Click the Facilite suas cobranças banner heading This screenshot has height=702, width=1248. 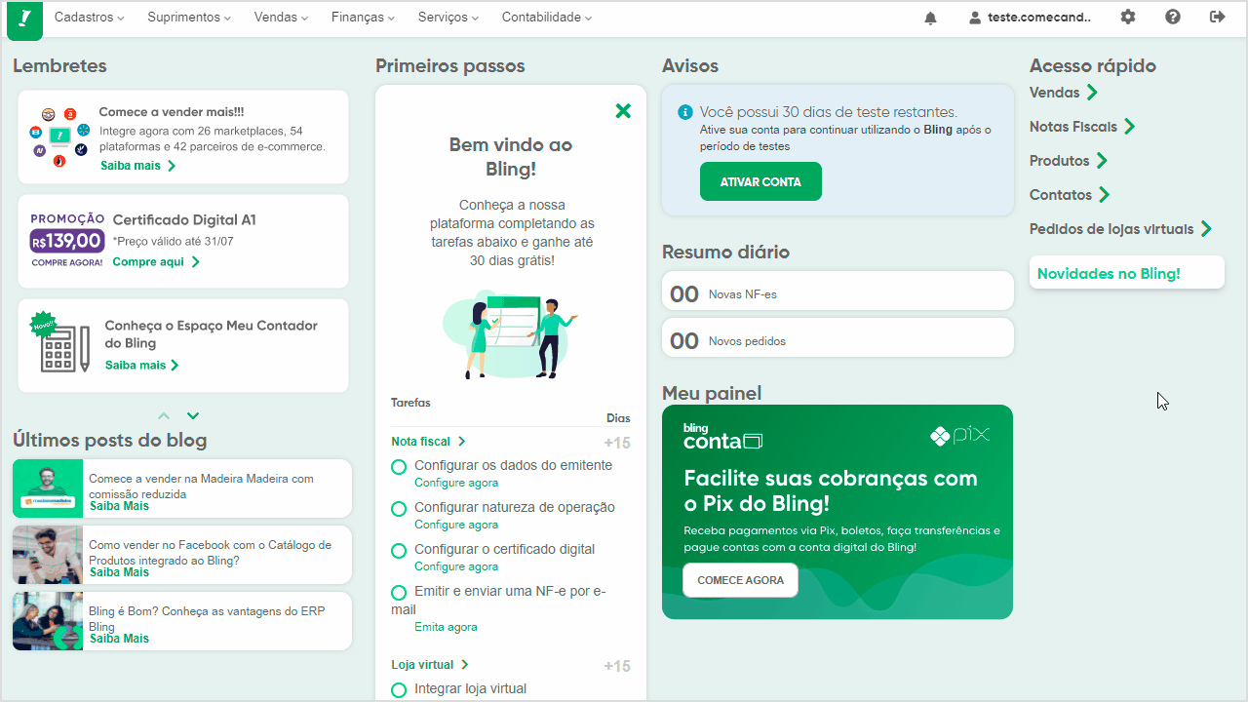831,490
